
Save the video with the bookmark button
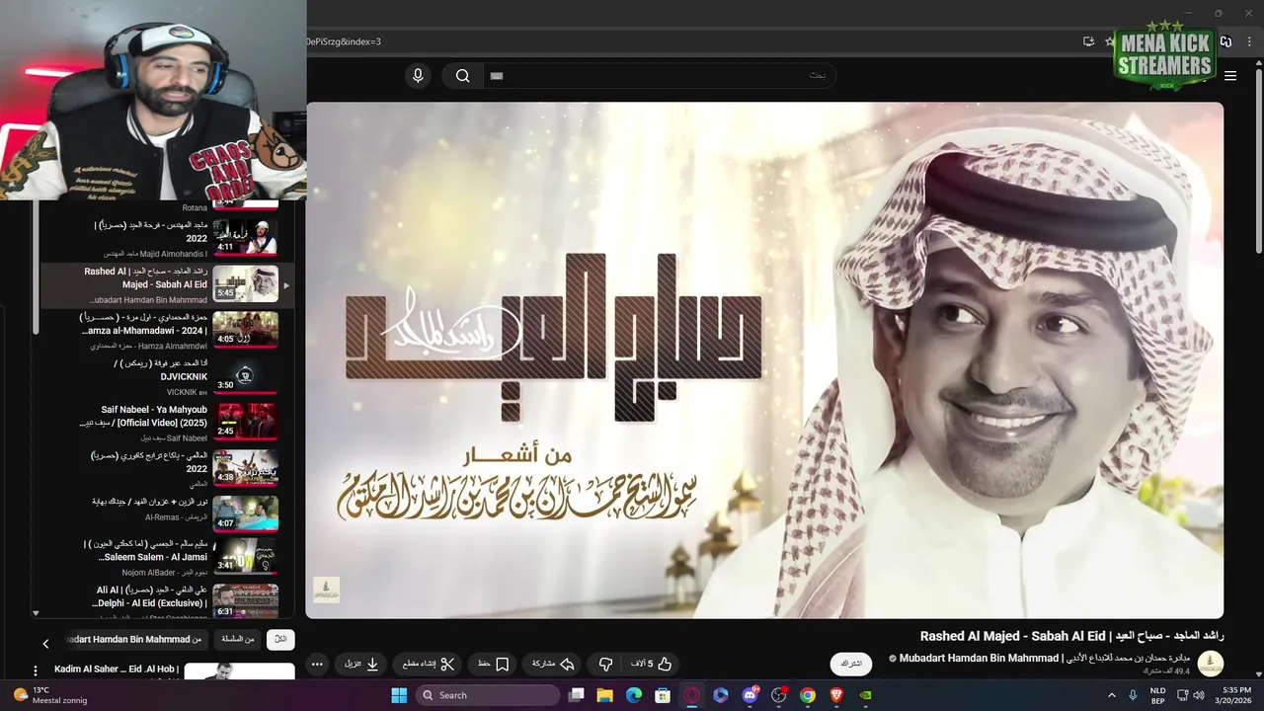pyautogui.click(x=493, y=665)
